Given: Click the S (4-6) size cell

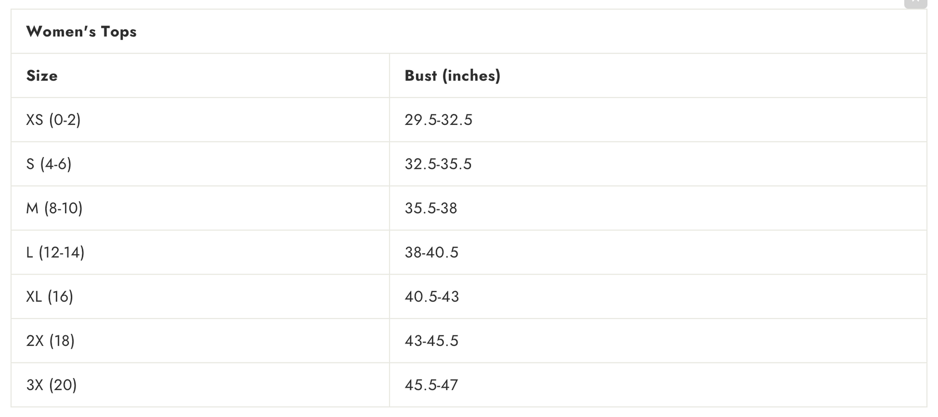Looking at the screenshot, I should click(200, 164).
